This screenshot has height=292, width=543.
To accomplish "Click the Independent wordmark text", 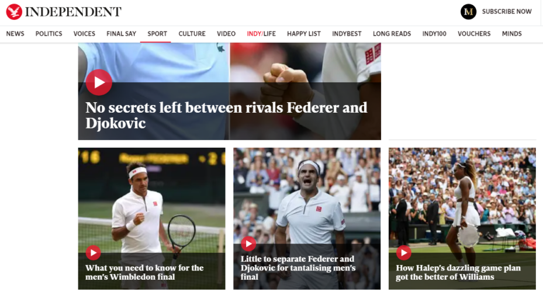I will (73, 12).
